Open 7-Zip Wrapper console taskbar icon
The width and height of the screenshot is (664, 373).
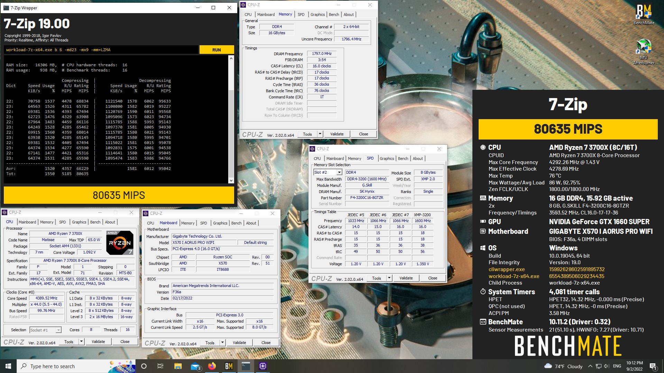point(246,366)
